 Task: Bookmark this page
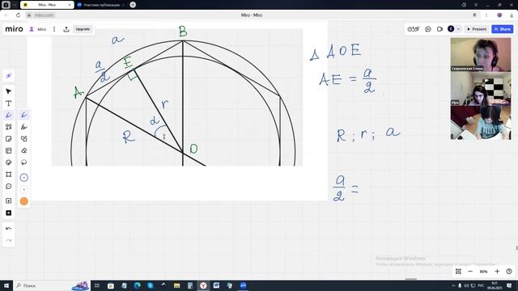[x=475, y=15]
